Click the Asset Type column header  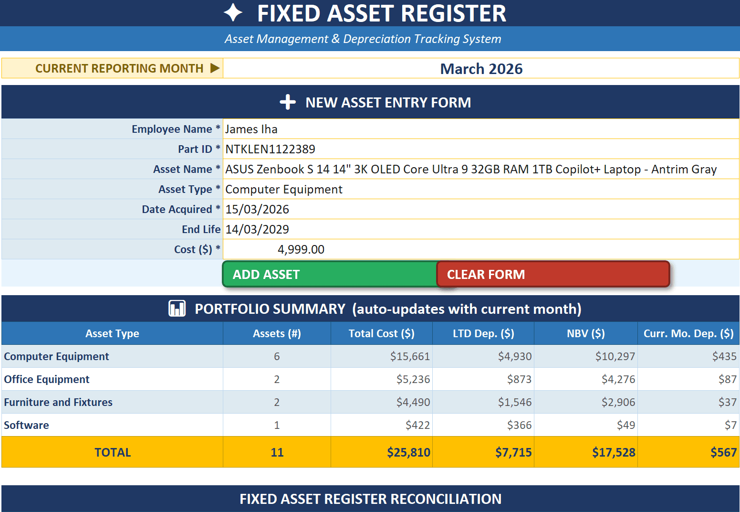tap(112, 333)
